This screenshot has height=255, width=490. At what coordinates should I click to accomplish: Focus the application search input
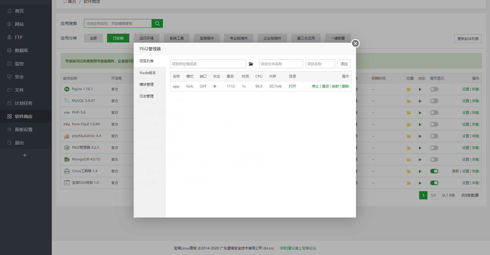(x=118, y=23)
